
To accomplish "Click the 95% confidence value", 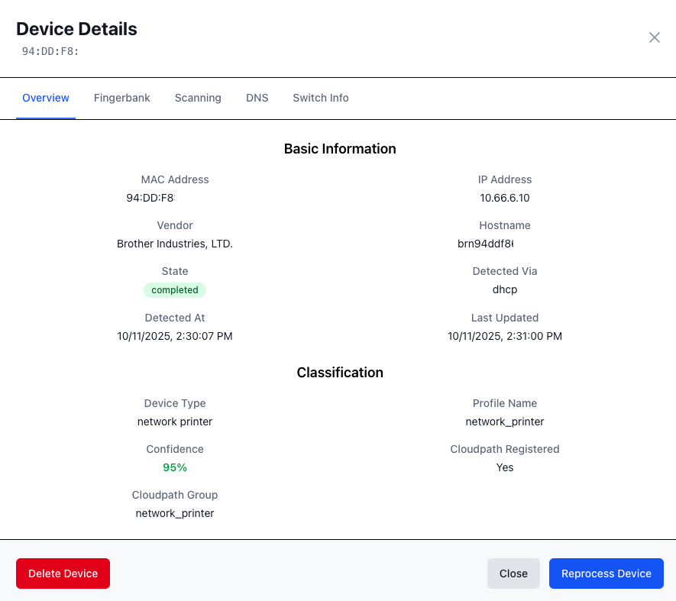I will pos(175,467).
